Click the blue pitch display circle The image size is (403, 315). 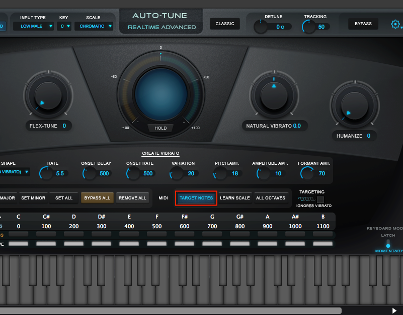pos(161,95)
